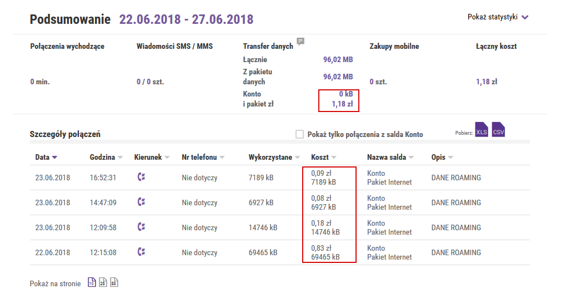The width and height of the screenshot is (561, 289).
Task: Click direction icon for 12:15:08 entry
Action: [141, 252]
